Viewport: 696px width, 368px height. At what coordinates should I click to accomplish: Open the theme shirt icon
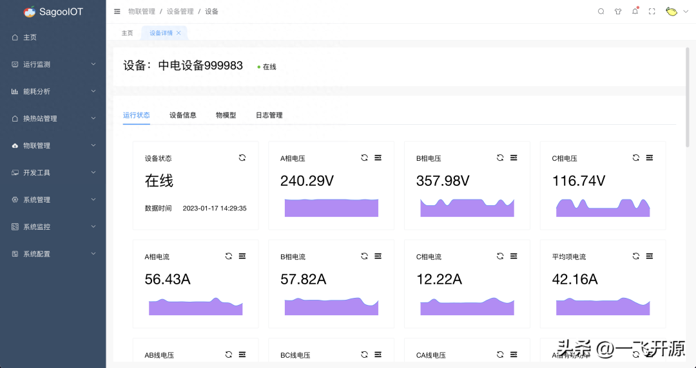tap(618, 12)
